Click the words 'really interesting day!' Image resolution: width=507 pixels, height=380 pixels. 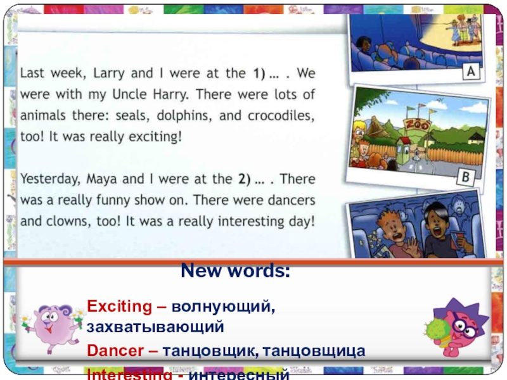point(247,222)
